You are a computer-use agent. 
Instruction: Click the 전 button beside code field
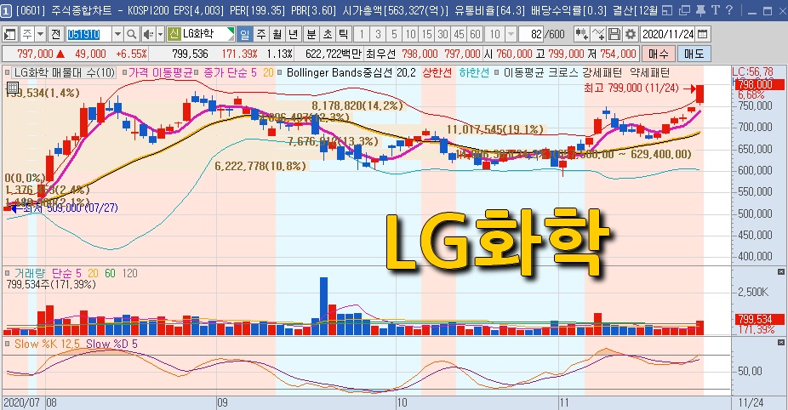pyautogui.click(x=56, y=34)
